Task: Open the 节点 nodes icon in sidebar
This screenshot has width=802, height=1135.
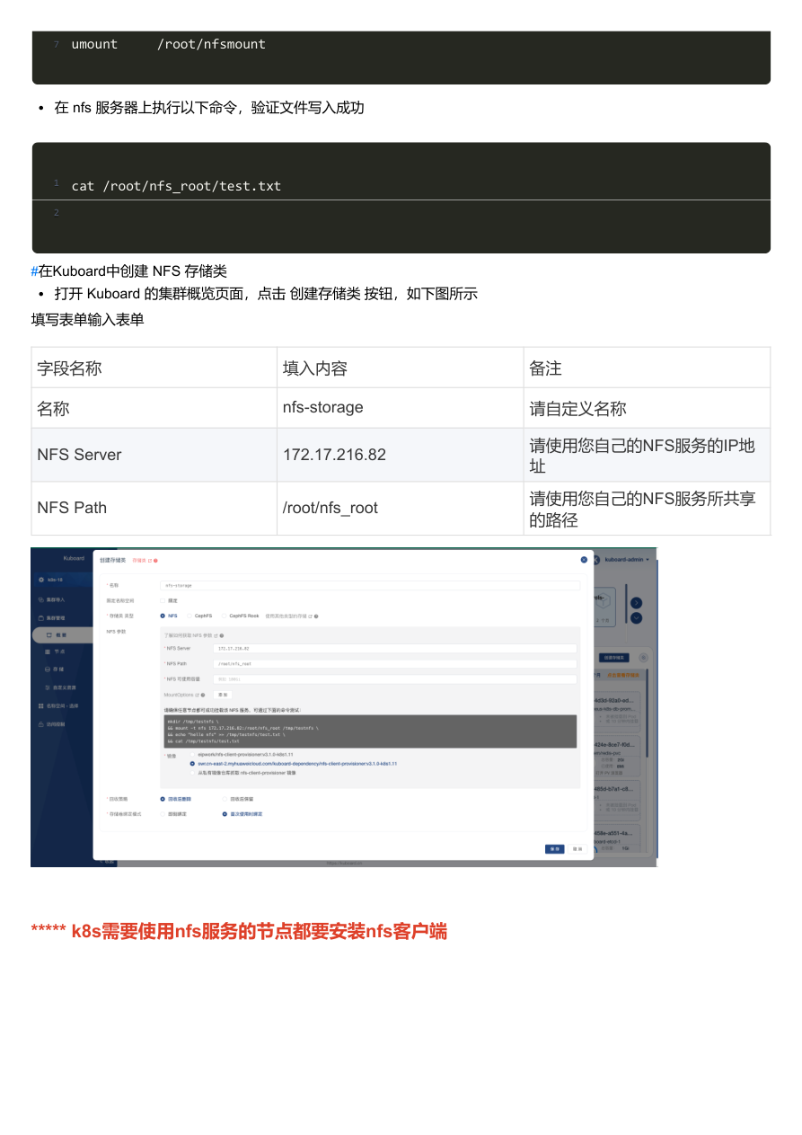Action: click(48, 652)
